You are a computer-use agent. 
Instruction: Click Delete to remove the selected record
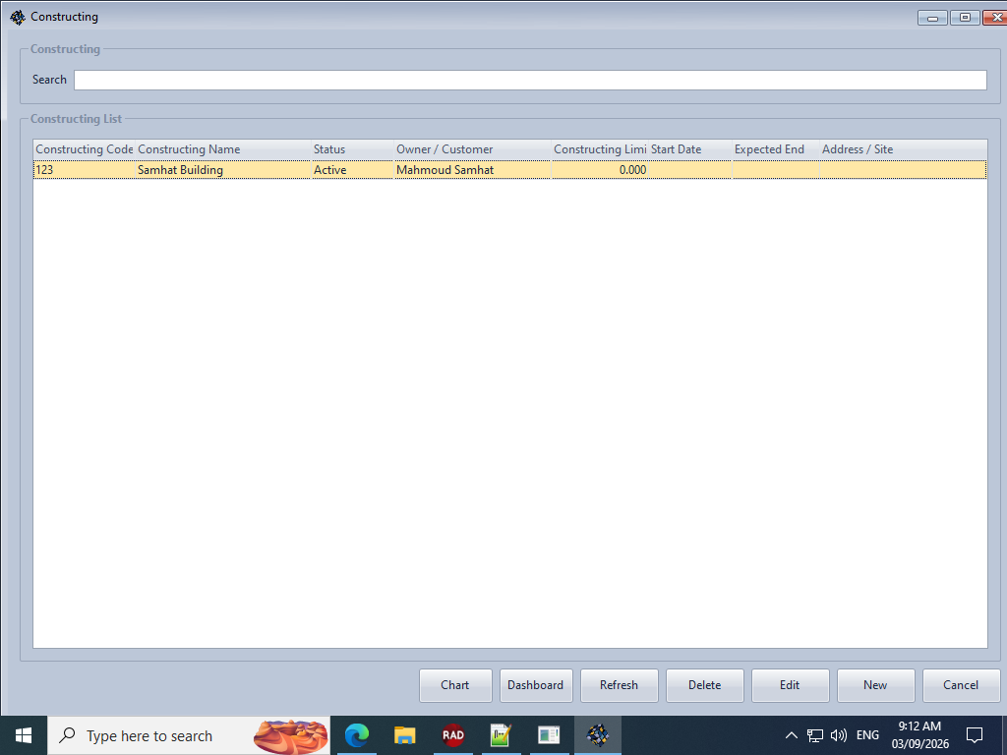pos(704,685)
